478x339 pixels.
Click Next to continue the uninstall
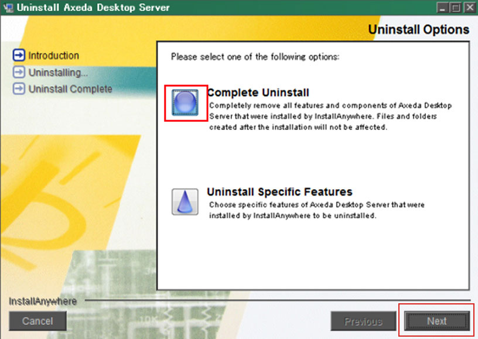(x=437, y=321)
